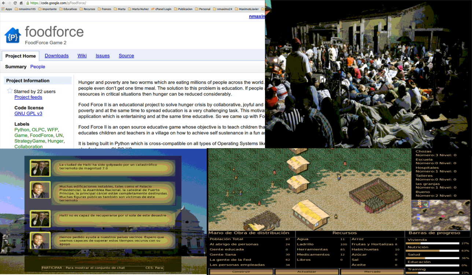Open the Source tab
The height and width of the screenshot is (275, 472).
(x=126, y=56)
